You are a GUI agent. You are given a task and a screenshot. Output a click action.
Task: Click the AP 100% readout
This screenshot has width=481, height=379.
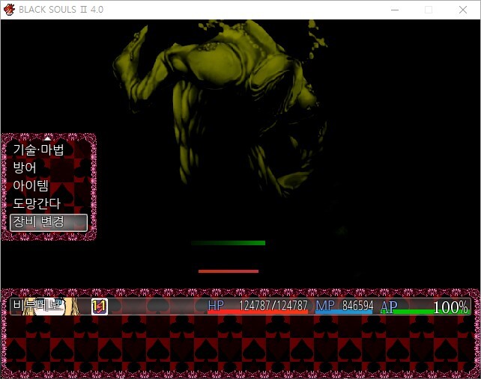pyautogui.click(x=450, y=306)
